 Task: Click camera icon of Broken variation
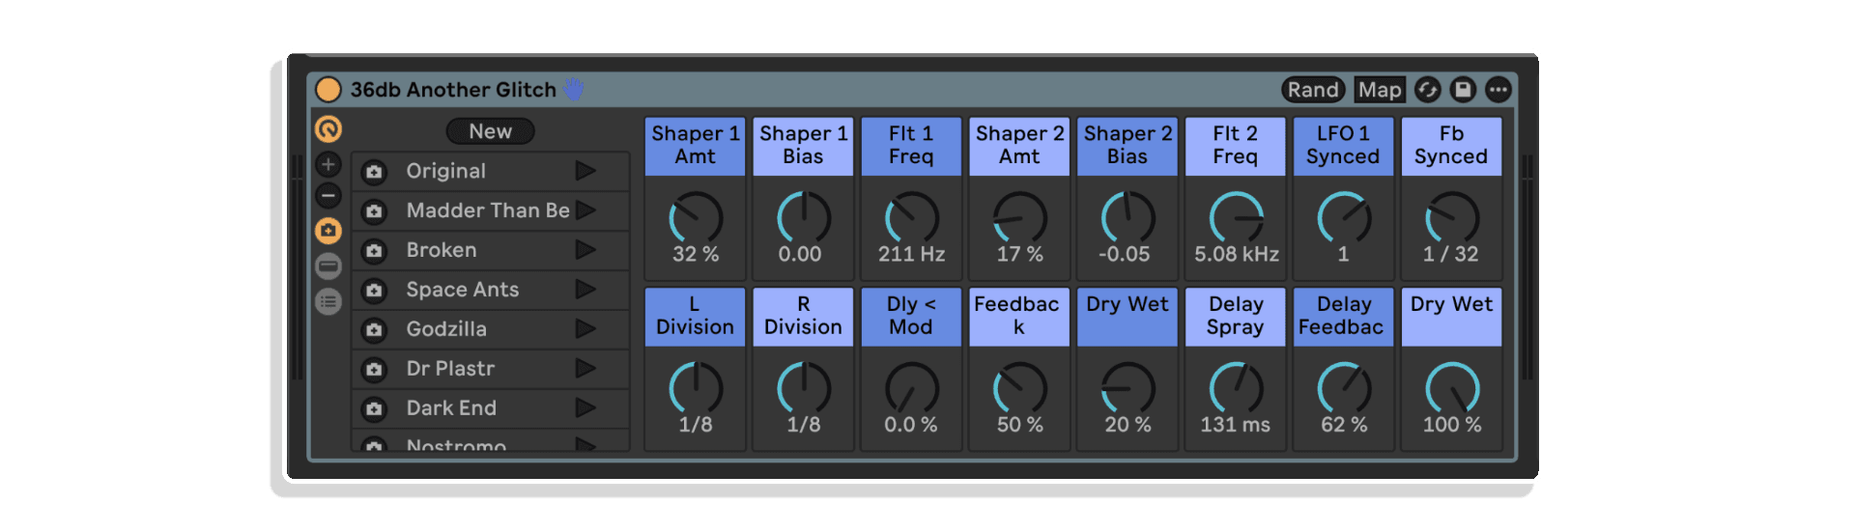(x=374, y=251)
